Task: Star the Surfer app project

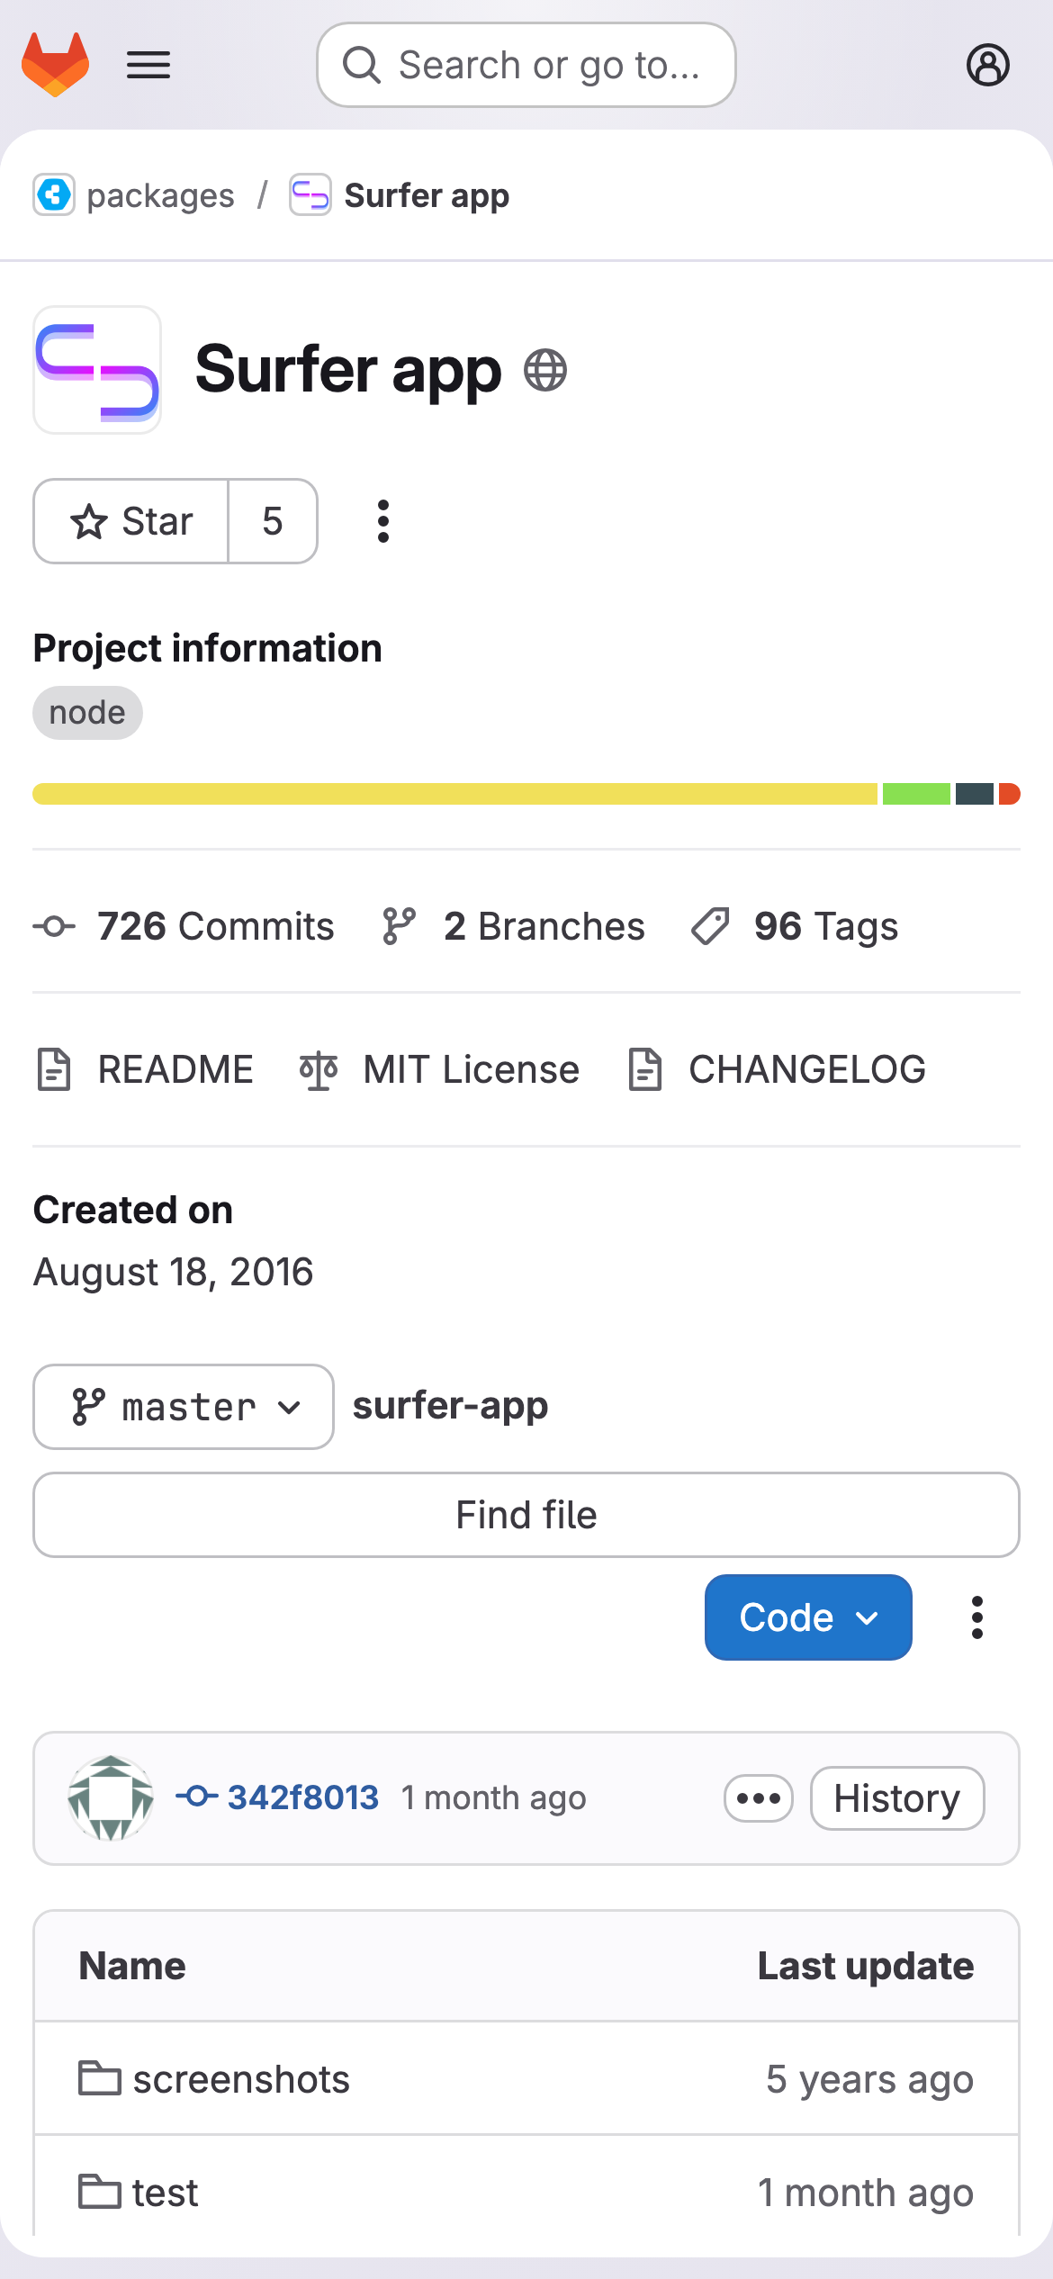Action: 131,521
